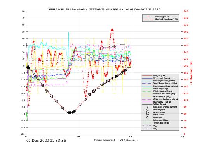The height and width of the screenshot is (151, 202).
Task: Click the Pitch Up(deg) green line swatch
Action: point(147,89)
